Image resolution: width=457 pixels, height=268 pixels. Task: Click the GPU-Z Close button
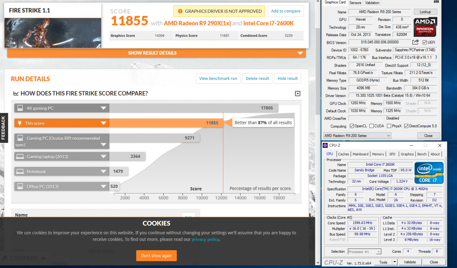(428, 136)
